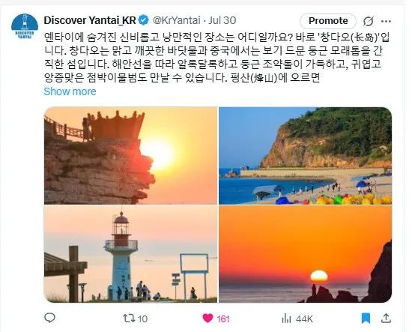
Task: Open the Jul 30 timestamp
Action: click(x=222, y=20)
